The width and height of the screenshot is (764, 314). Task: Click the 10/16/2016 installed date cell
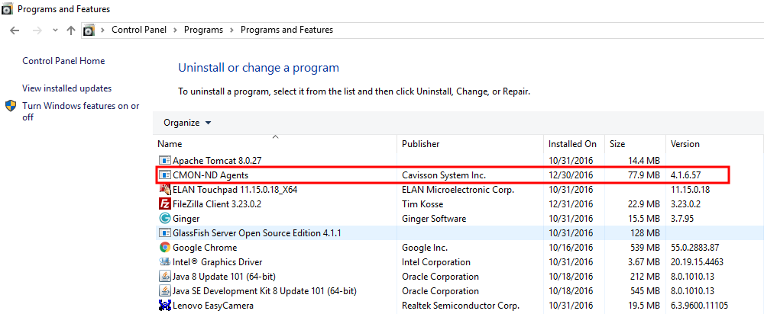click(x=571, y=248)
